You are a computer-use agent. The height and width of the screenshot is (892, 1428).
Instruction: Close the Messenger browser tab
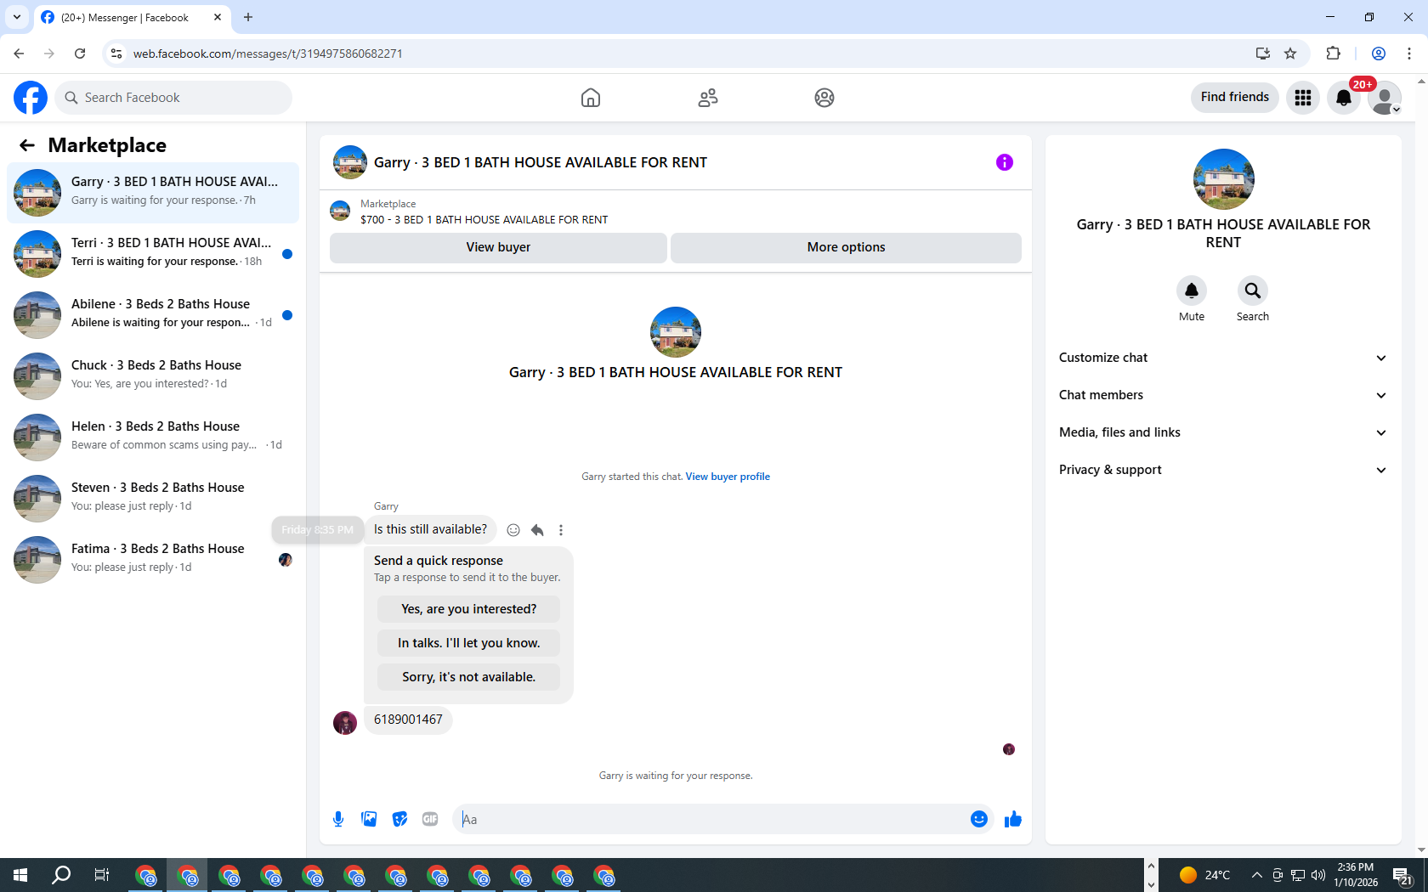[x=218, y=17]
